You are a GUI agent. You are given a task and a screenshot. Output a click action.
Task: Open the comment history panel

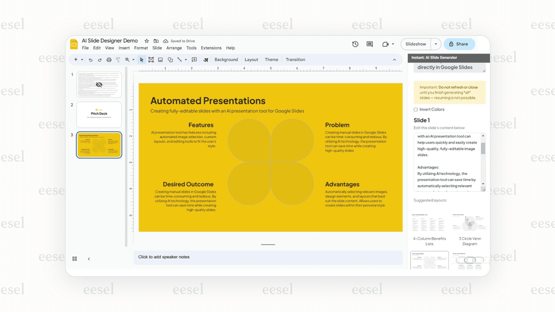click(x=370, y=44)
